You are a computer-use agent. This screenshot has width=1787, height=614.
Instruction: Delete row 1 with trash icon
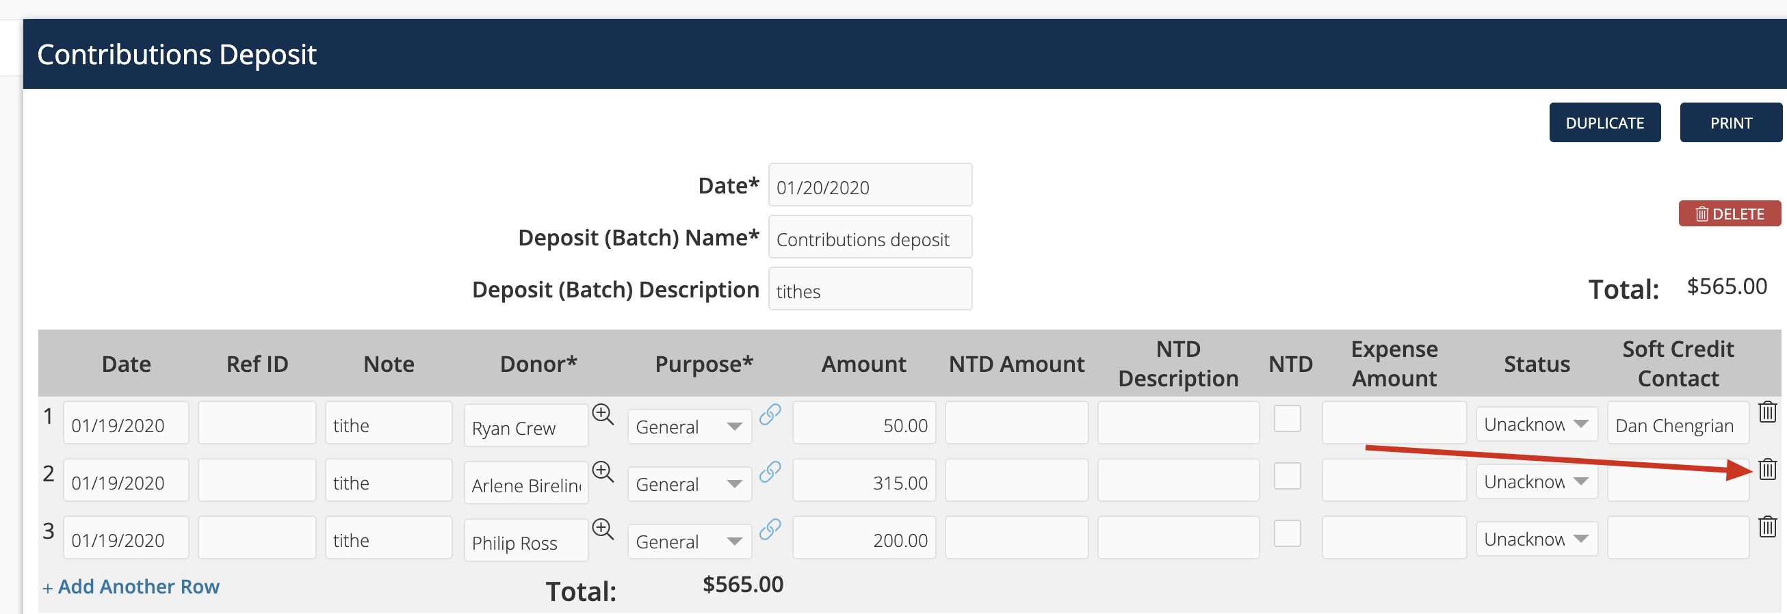coord(1767,412)
